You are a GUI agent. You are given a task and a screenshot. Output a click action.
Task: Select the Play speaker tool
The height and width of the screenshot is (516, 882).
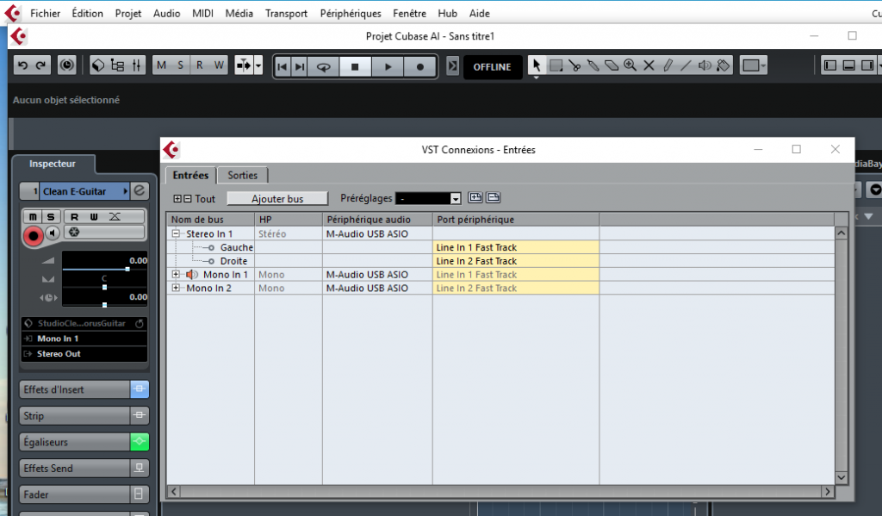click(705, 65)
